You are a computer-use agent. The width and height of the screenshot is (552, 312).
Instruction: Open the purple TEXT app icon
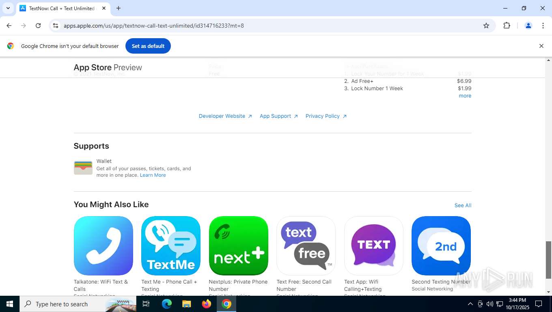click(374, 246)
